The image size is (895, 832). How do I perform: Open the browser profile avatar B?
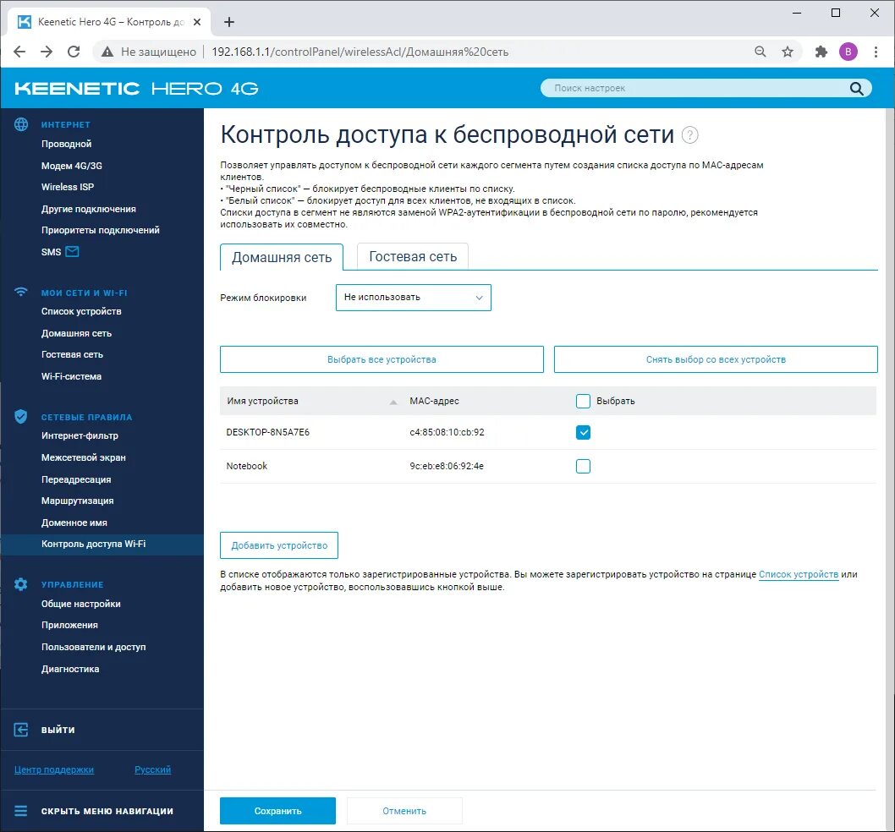pos(848,52)
